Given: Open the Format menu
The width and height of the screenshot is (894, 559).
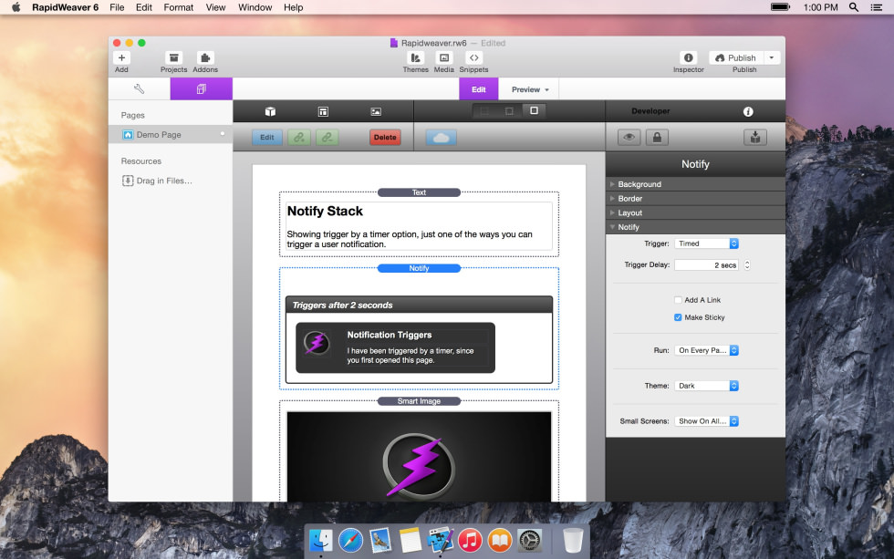Looking at the screenshot, I should (179, 7).
